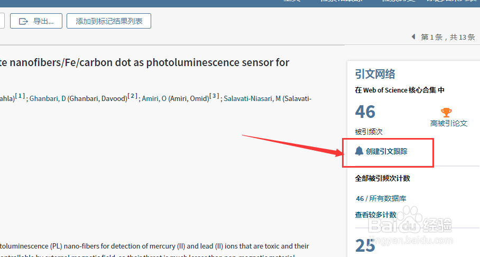Click affiliation superscript [1]
Viewport: 480px width, 257px height.
(20, 96)
